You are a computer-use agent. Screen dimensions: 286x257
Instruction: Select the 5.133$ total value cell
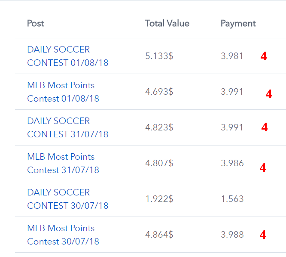pos(159,56)
